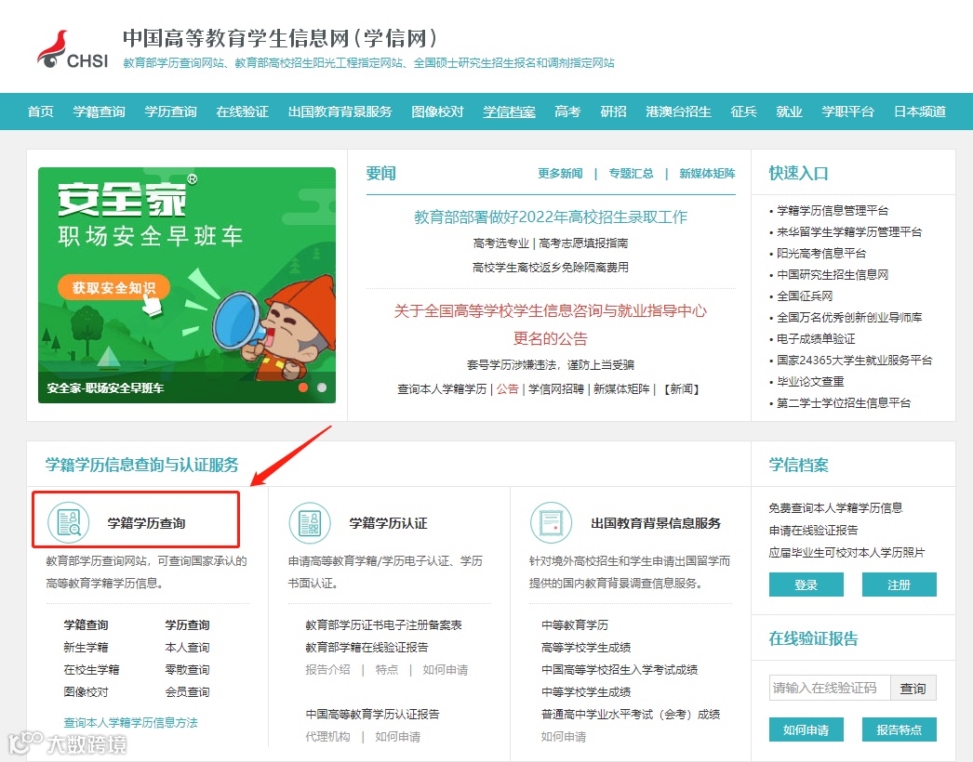Click the 学籍学历认证 heading link
The width and height of the screenshot is (973, 762).
(x=388, y=523)
